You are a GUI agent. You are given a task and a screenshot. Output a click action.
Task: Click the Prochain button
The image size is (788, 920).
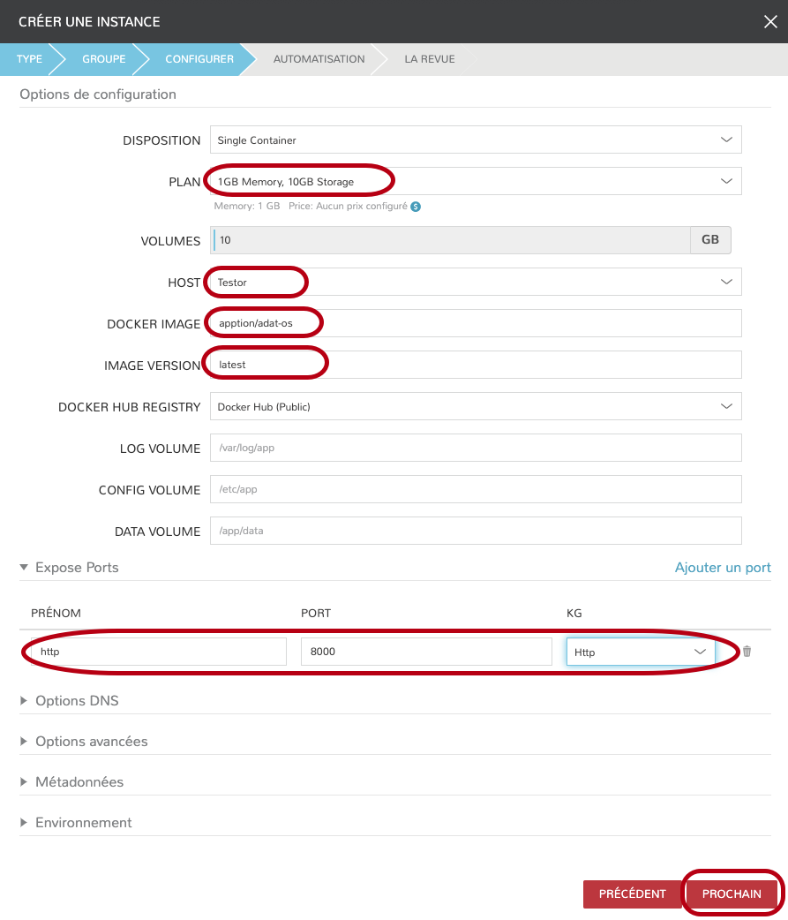pos(732,894)
